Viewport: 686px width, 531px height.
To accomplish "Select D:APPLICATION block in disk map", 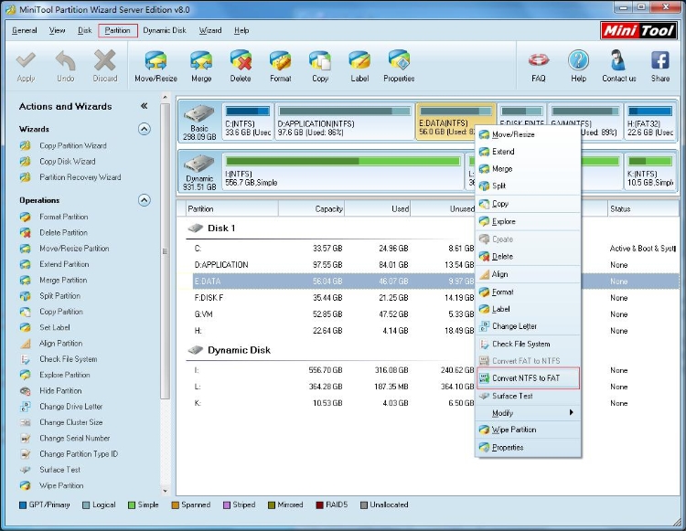I will click(345, 122).
